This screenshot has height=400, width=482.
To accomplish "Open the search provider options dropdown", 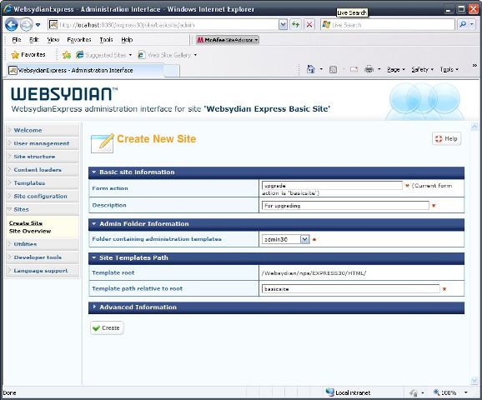I will pos(471,24).
